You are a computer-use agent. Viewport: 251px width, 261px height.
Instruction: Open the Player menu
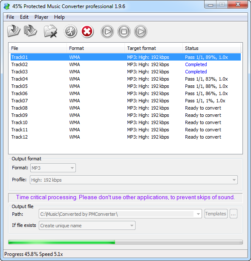pos(41,17)
